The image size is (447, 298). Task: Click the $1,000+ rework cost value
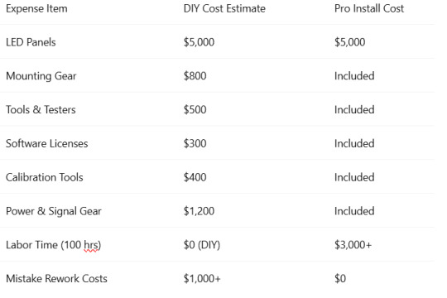tap(202, 279)
